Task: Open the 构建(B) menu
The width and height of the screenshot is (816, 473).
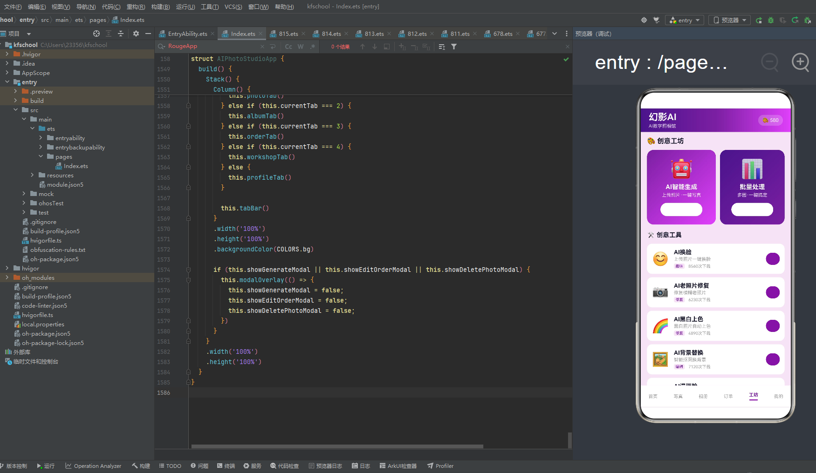Action: click(x=160, y=7)
